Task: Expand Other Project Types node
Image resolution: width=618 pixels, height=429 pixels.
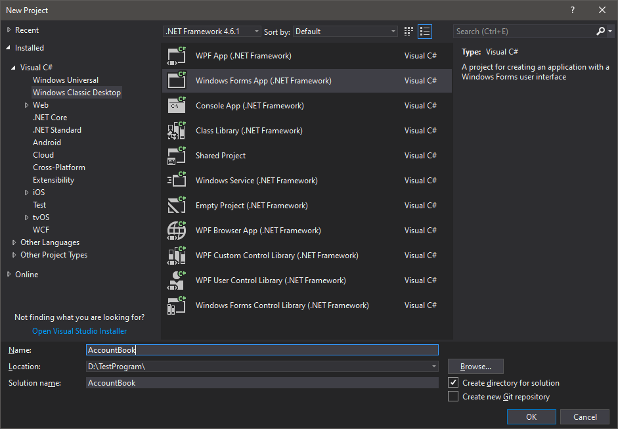Action: point(14,255)
